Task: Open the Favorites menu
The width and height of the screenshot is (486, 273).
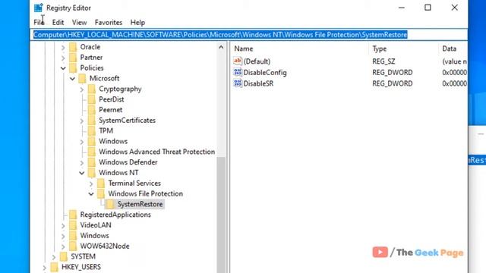Action: click(x=109, y=22)
